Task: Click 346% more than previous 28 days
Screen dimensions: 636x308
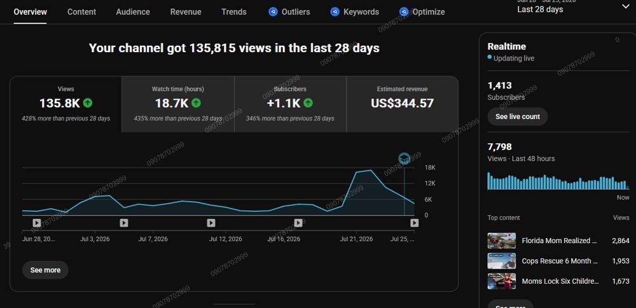Action: 290,118
